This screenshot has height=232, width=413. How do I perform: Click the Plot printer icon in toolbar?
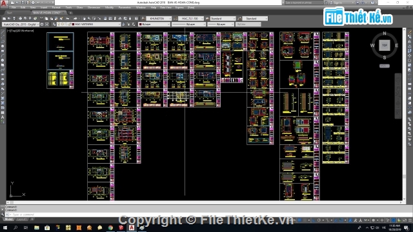tap(20, 19)
